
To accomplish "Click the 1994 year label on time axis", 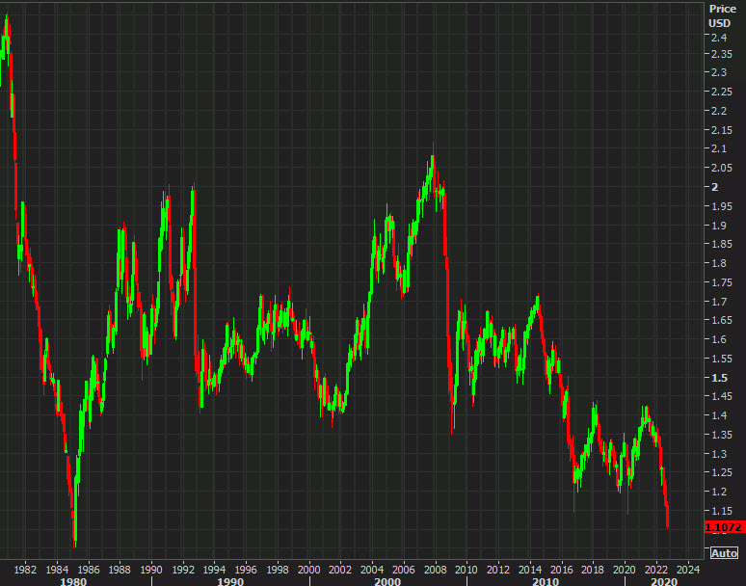I will point(214,570).
